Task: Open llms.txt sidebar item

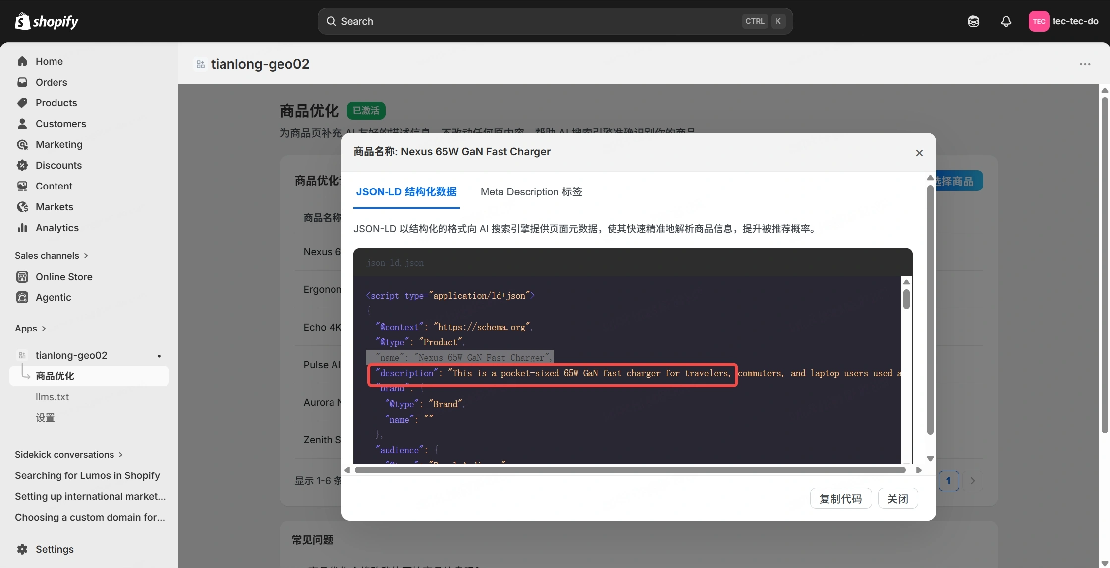Action: (52, 397)
